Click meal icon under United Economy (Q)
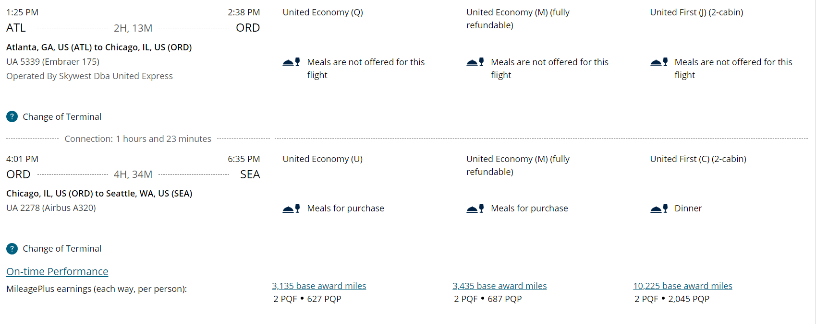Screen dimensions: 816x324 [x=291, y=62]
